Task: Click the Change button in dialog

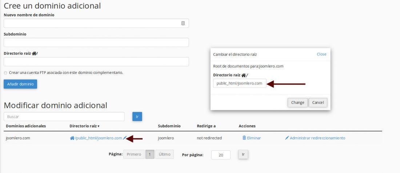Action: click(298, 102)
